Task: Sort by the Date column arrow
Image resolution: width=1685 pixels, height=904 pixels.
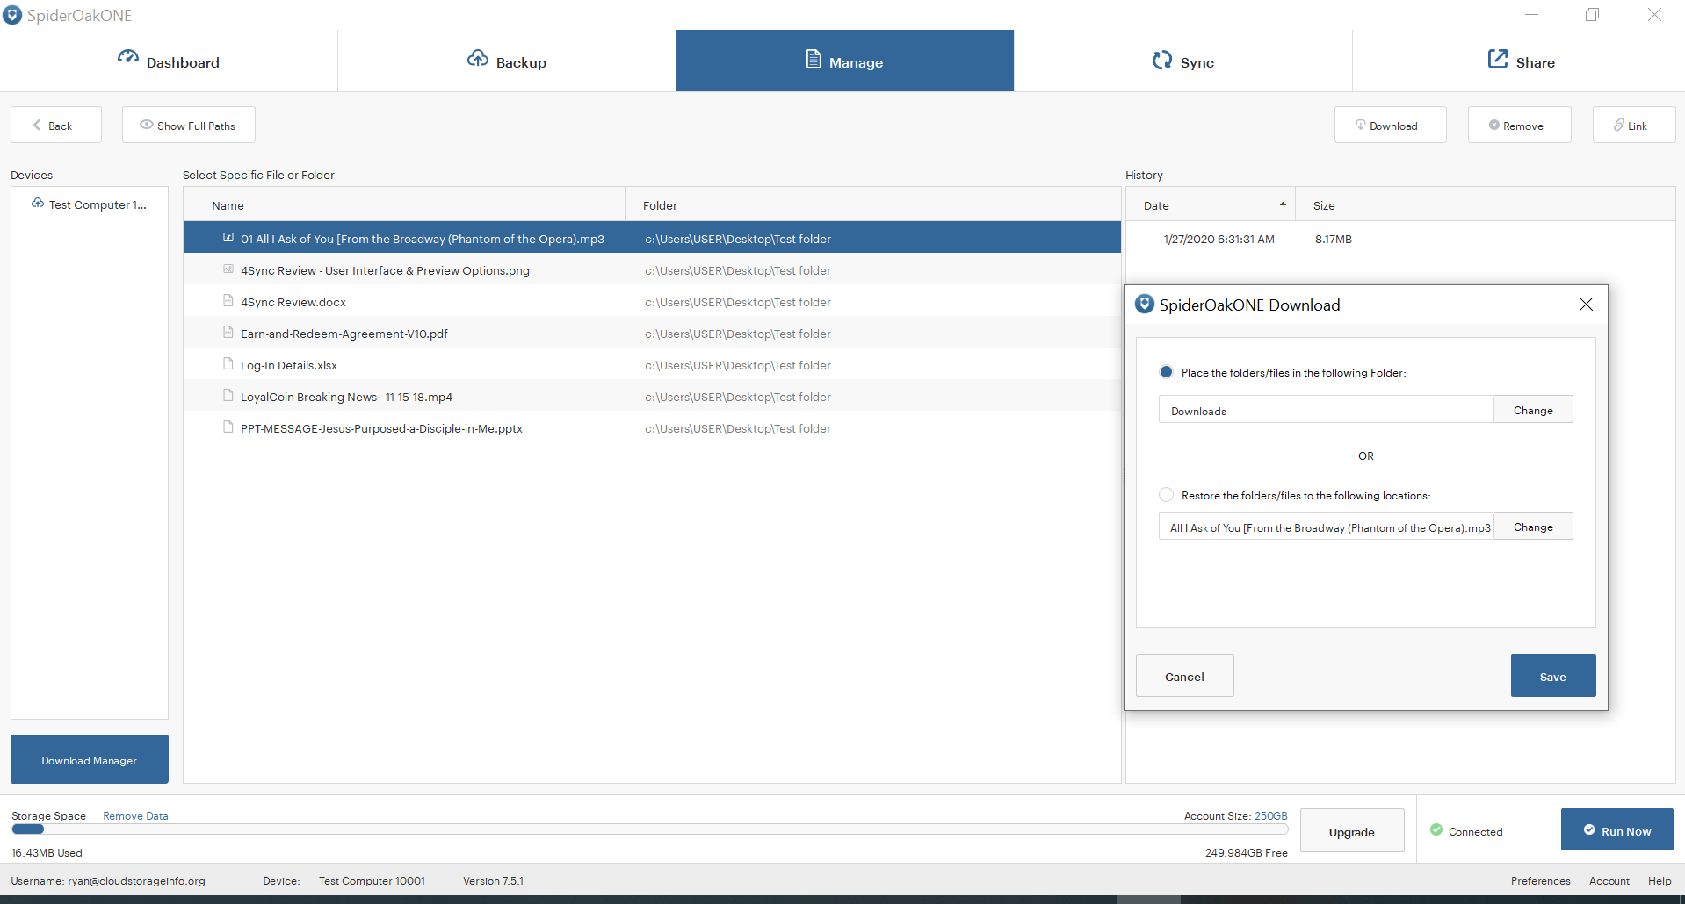Action: [x=1281, y=202]
